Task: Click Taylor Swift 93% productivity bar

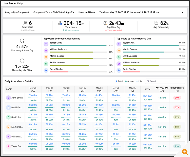Action: (78, 45)
